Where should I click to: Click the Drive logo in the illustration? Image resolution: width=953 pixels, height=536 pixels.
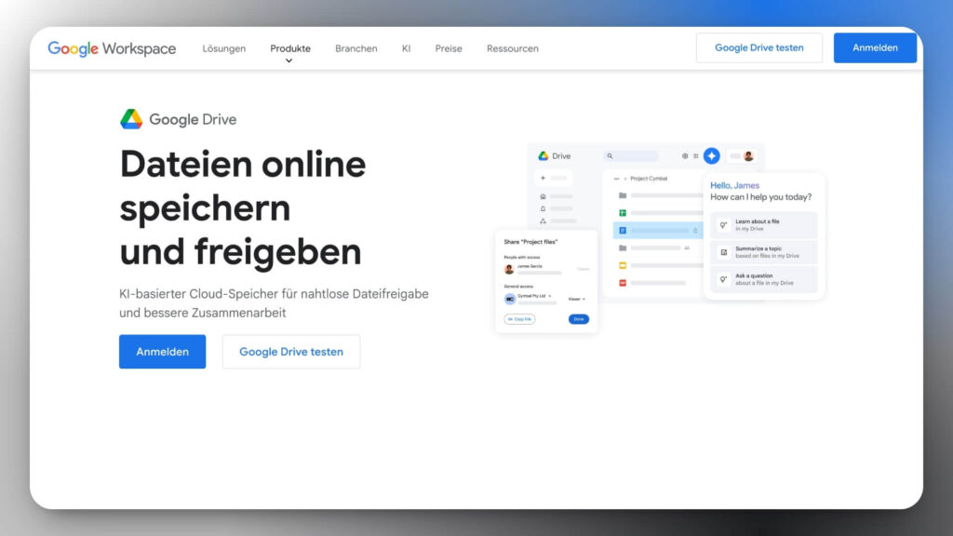(x=555, y=156)
